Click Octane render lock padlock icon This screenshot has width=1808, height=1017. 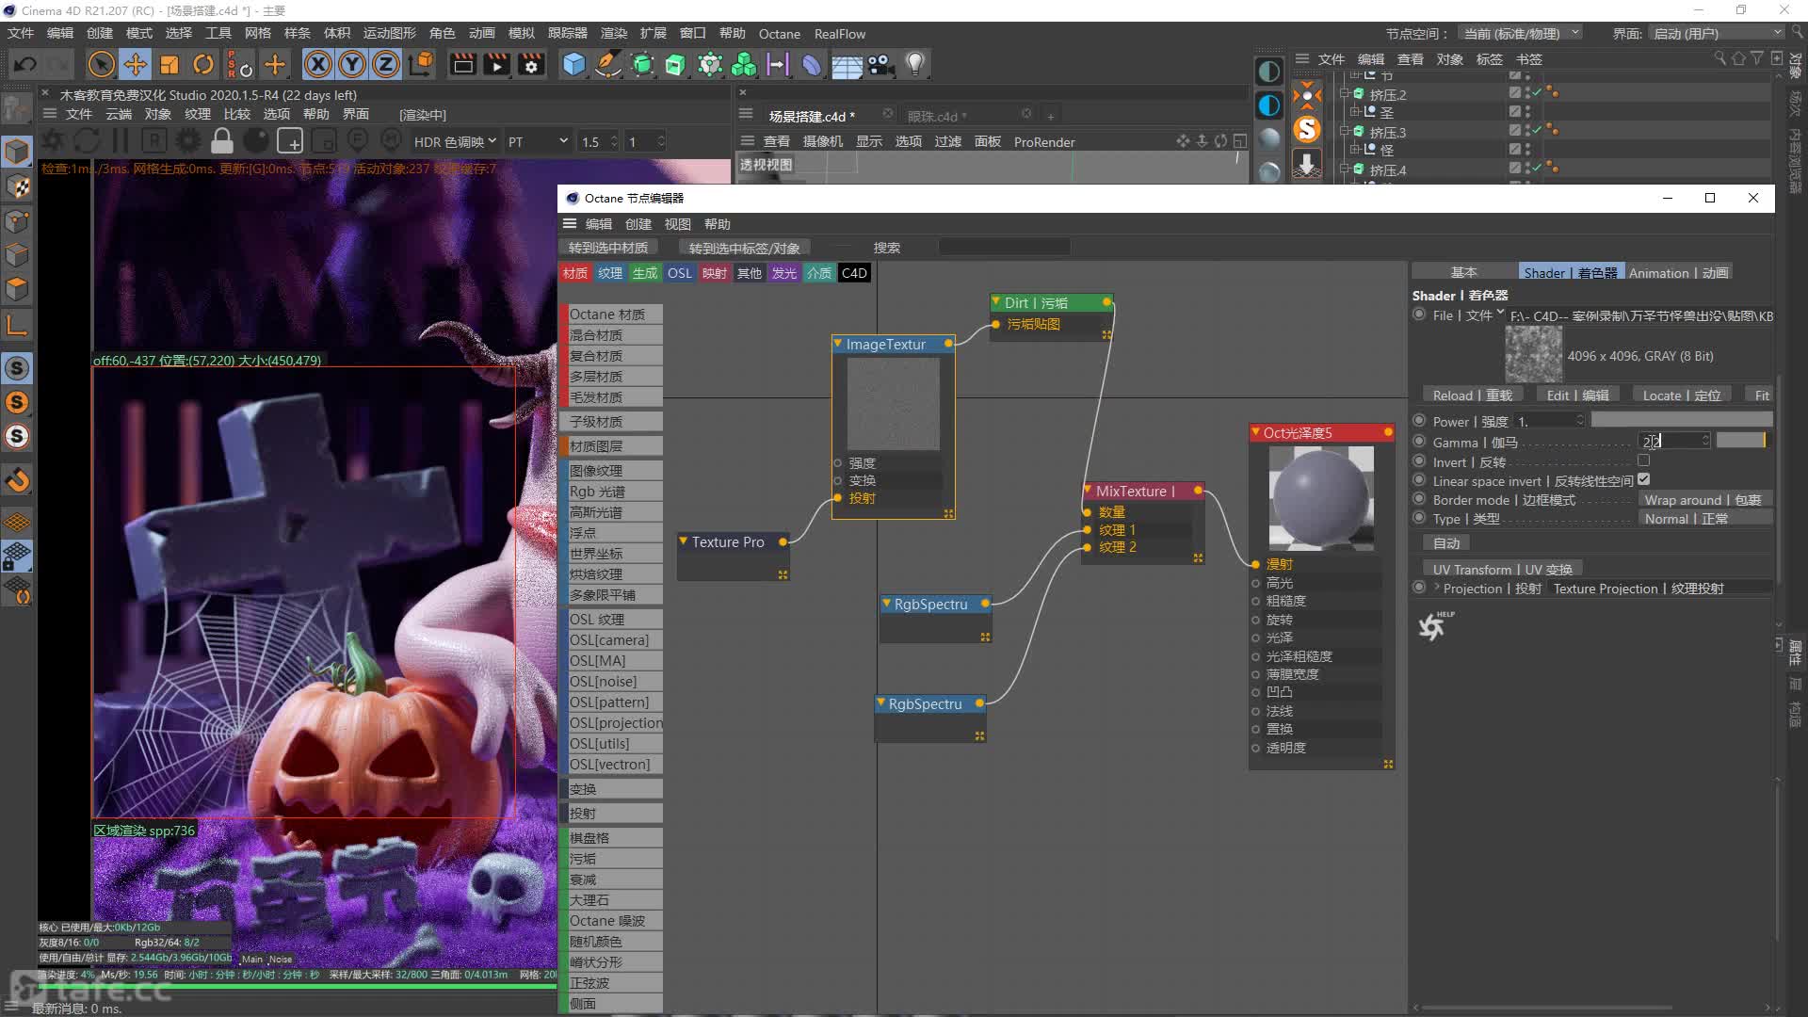click(222, 141)
